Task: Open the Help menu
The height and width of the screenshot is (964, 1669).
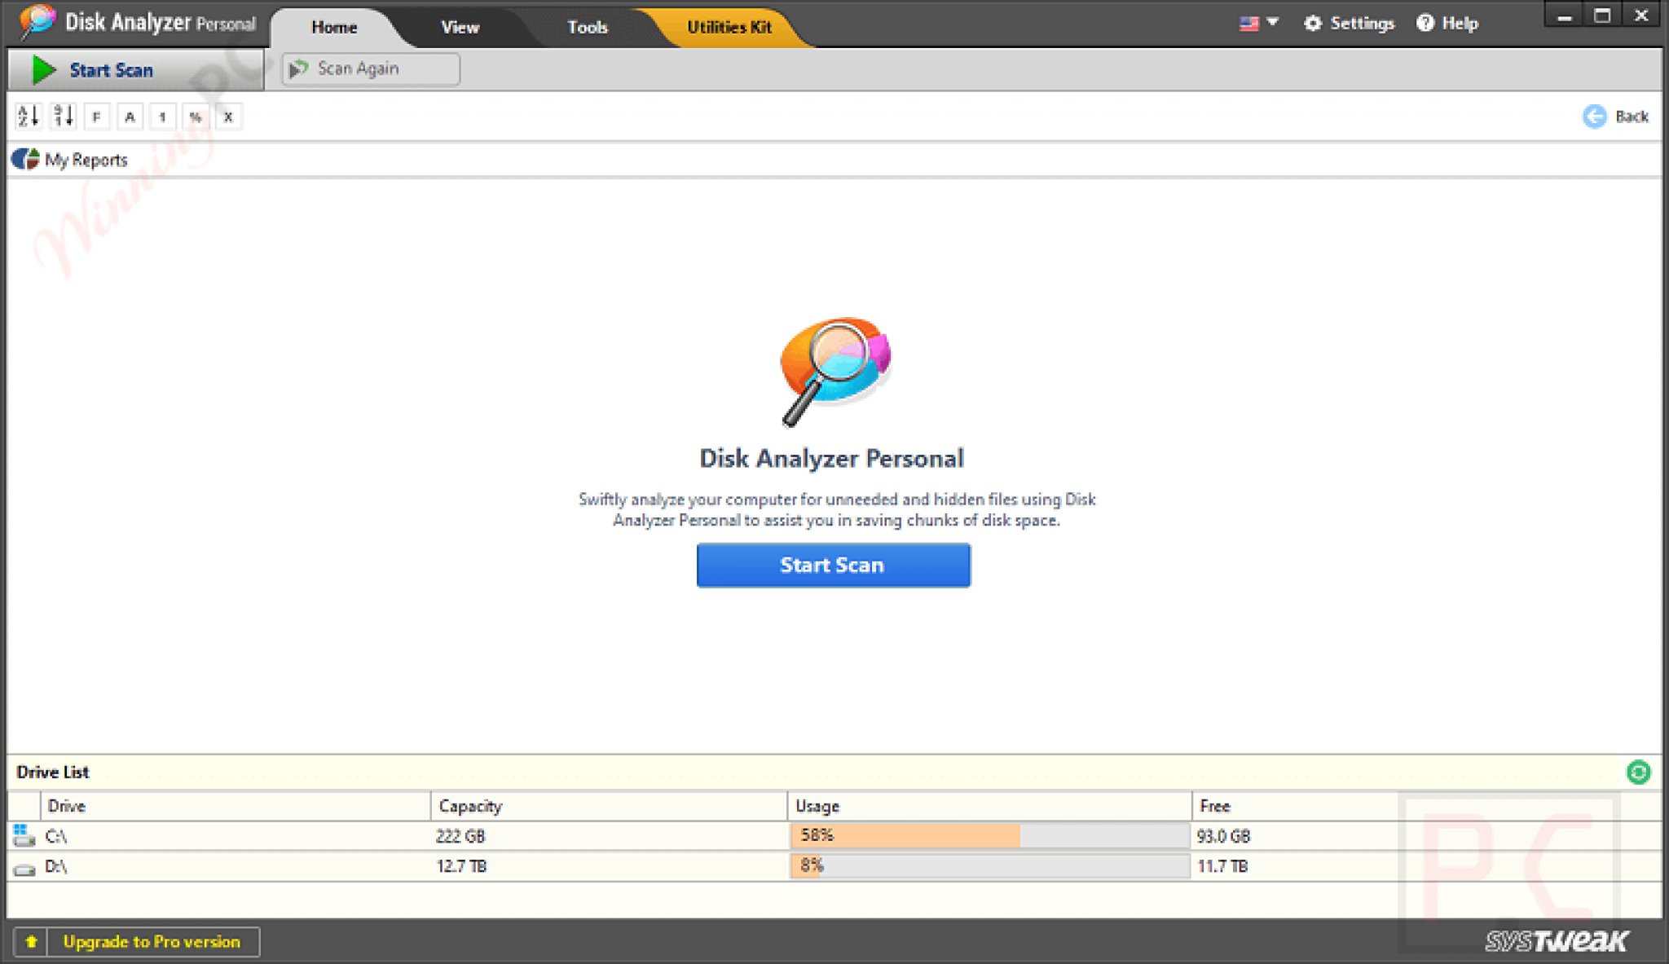Action: coord(1447,24)
